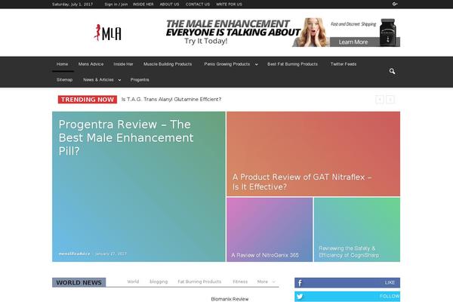
Task: Click the MLA site logo
Action: click(107, 32)
